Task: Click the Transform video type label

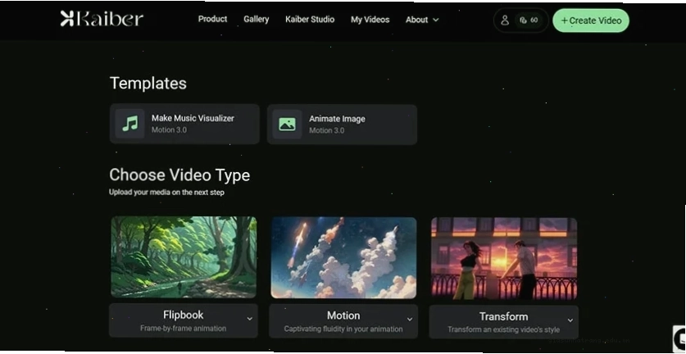Action: [503, 316]
